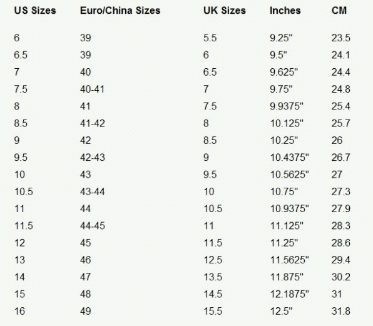The height and width of the screenshot is (326, 373).
Task: Click Euro size 49 entry
Action: click(x=86, y=311)
